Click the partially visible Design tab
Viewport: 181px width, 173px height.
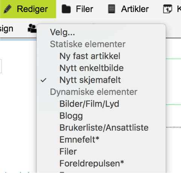pyautogui.click(x=6, y=29)
